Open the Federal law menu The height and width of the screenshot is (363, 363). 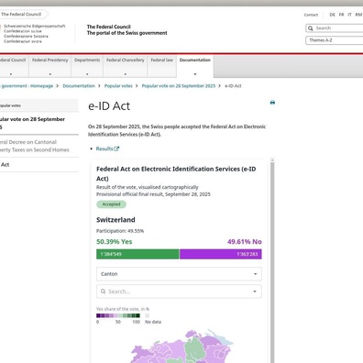(x=161, y=66)
